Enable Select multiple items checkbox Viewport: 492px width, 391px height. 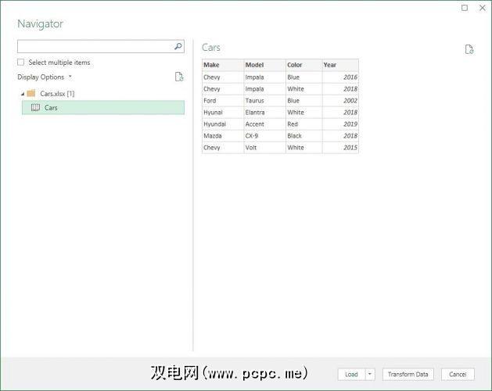[x=20, y=62]
